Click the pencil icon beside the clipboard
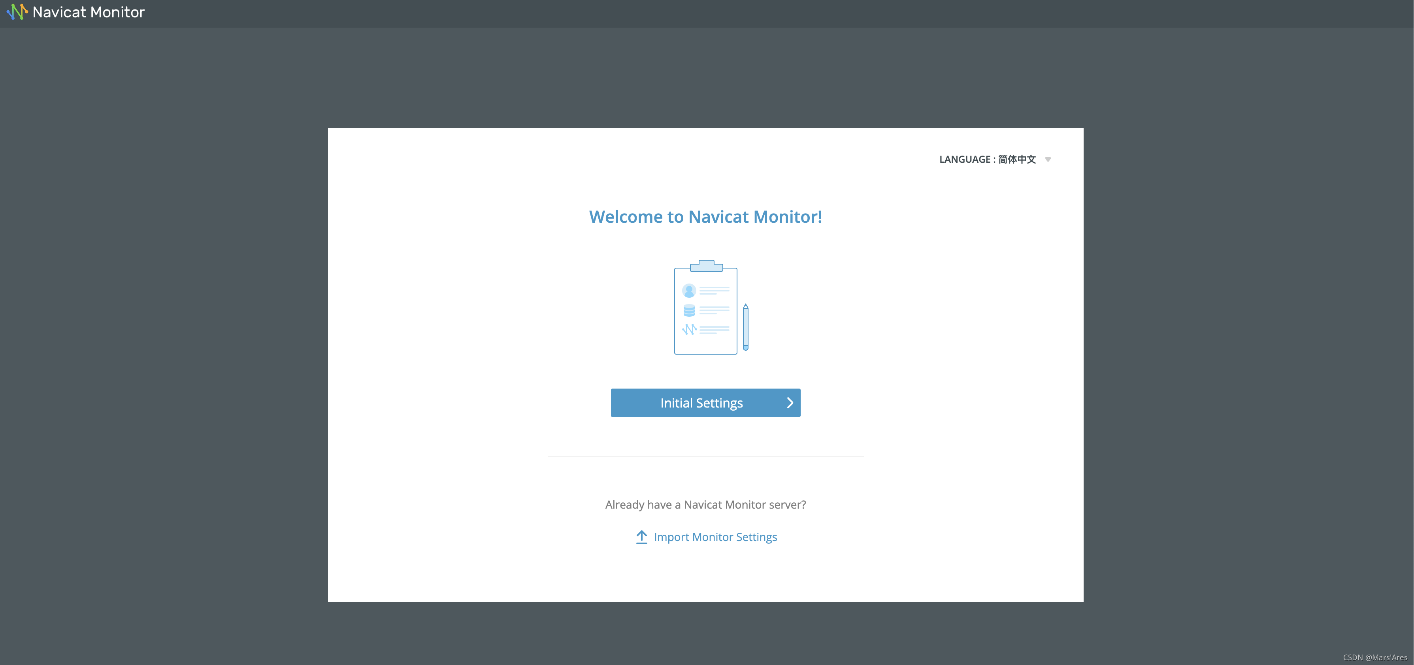The width and height of the screenshot is (1414, 665). click(745, 327)
